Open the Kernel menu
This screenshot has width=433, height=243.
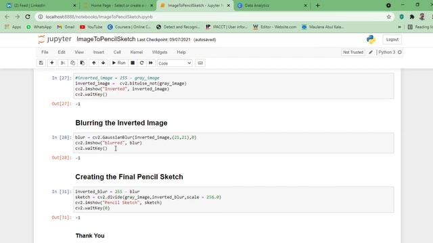[137, 53]
